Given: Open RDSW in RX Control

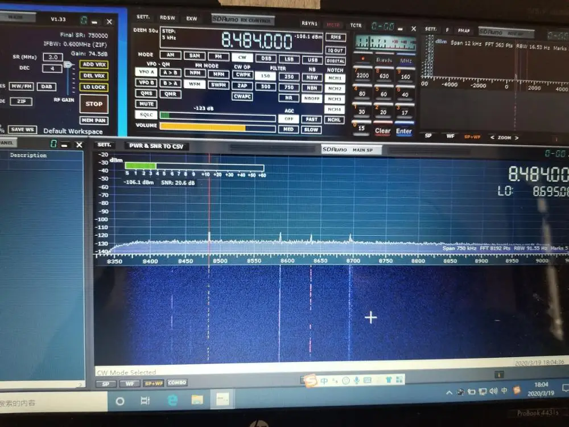Looking at the screenshot, I should pyautogui.click(x=167, y=18).
